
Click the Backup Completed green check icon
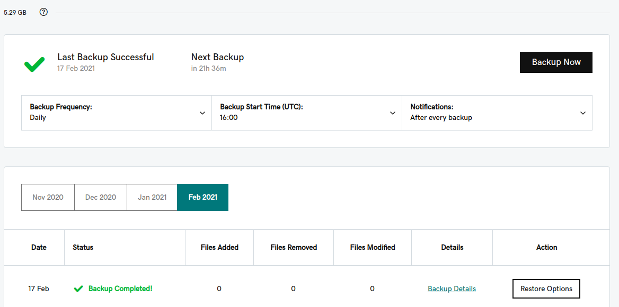[78, 289]
